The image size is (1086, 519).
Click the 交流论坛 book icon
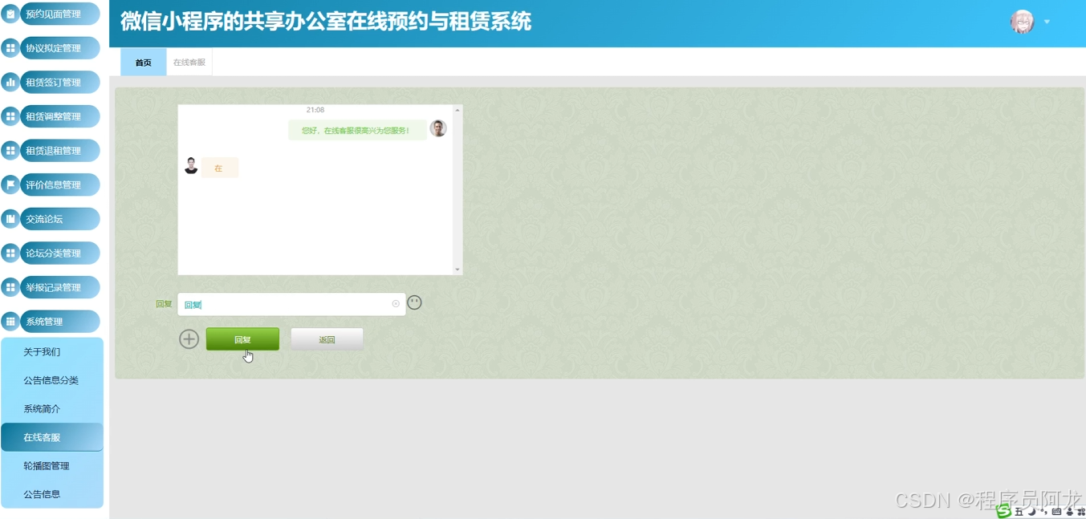10,219
